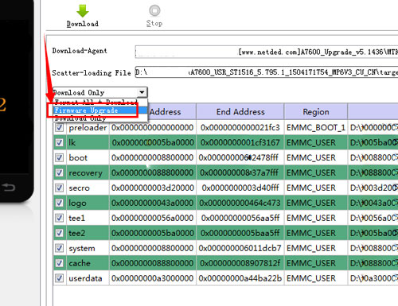The image size is (398, 306).
Task: Click EMMC_USER region in boot row
Action: click(x=316, y=158)
